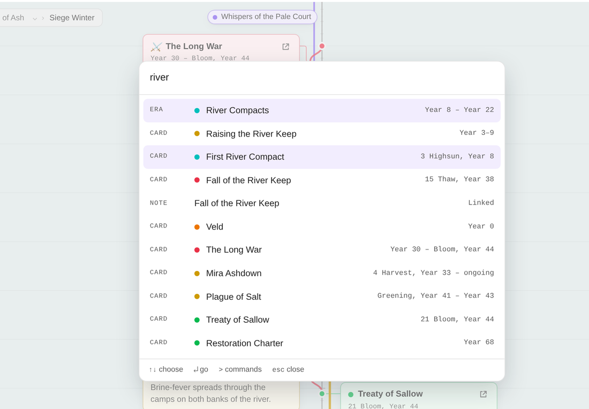Open the Fall of the River Keep card result
Screen dimensions: 589x409
point(322,180)
